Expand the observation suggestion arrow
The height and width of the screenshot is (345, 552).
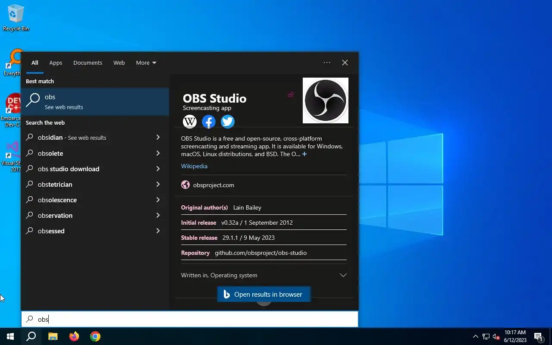[x=158, y=215]
